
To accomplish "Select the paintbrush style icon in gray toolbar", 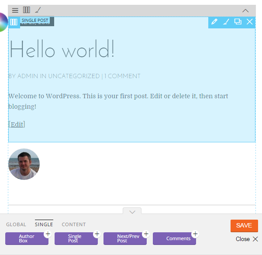I will click(38, 10).
